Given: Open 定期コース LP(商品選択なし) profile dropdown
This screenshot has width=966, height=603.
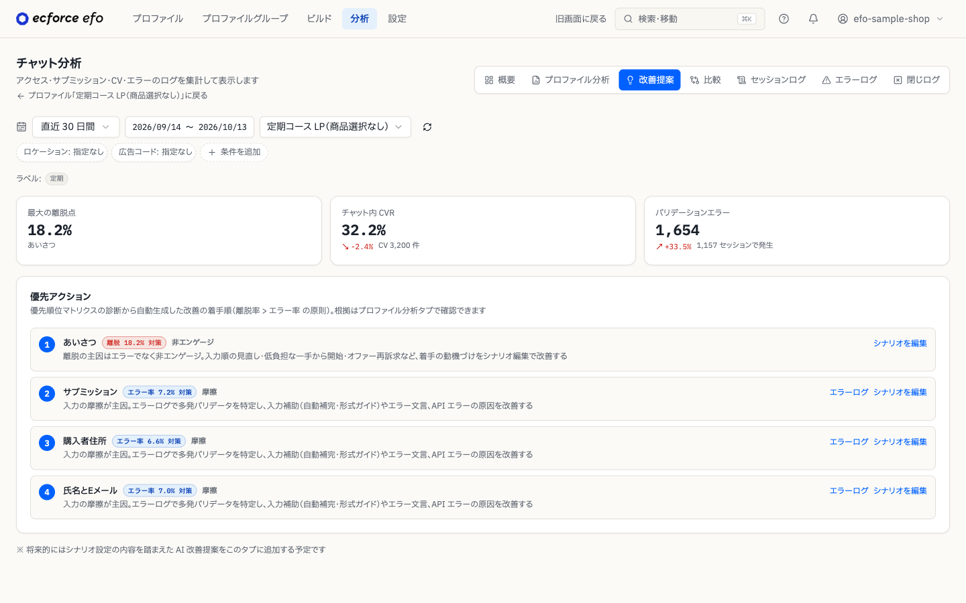Looking at the screenshot, I should 335,127.
